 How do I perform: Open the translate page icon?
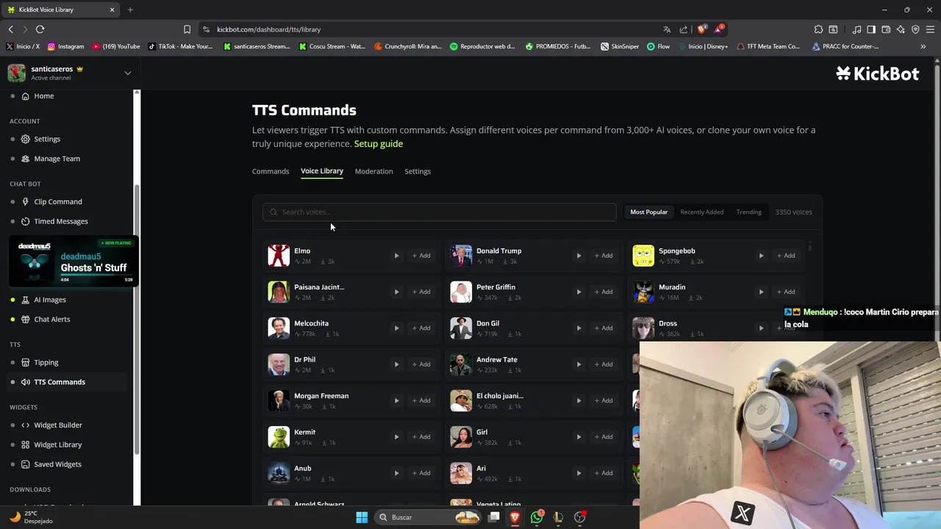click(667, 29)
